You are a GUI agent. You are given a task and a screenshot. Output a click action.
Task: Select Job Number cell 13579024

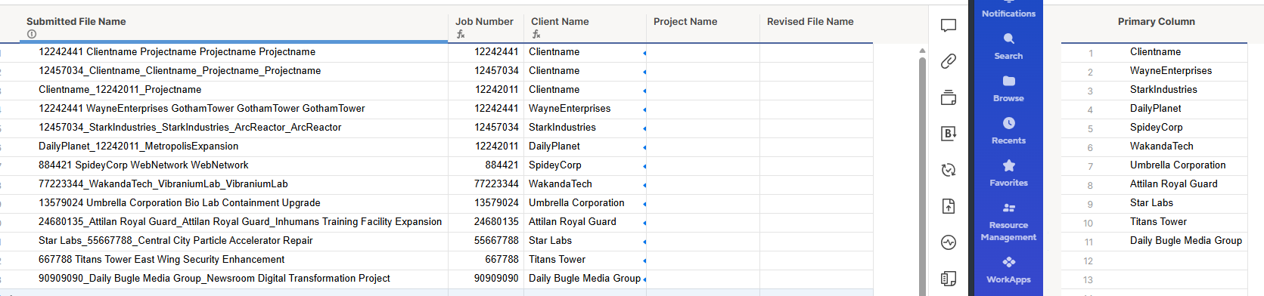pyautogui.click(x=486, y=203)
